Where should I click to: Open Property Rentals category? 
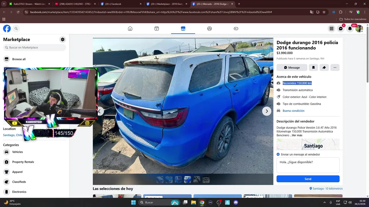tap(35, 162)
